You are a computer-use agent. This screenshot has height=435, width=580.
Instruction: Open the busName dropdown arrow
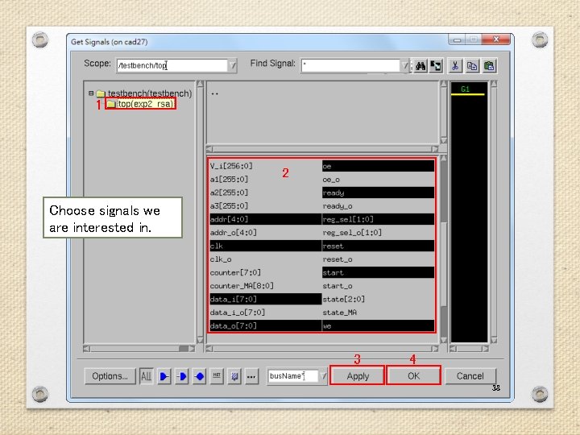point(324,376)
